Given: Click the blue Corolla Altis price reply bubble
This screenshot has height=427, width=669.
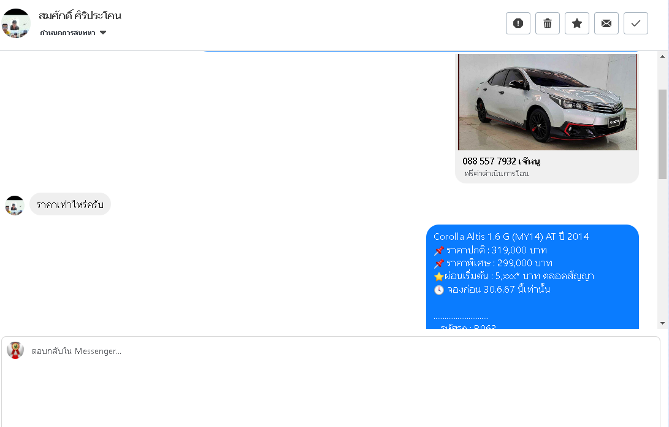Looking at the screenshot, I should pos(532,277).
